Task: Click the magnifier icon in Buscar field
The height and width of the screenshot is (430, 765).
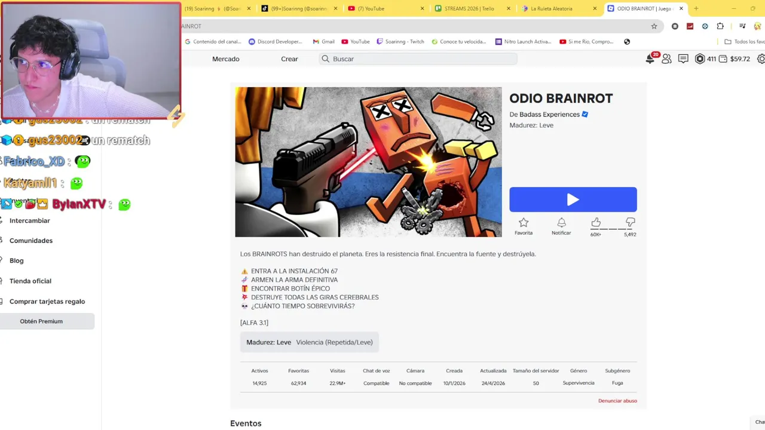Action: click(326, 59)
